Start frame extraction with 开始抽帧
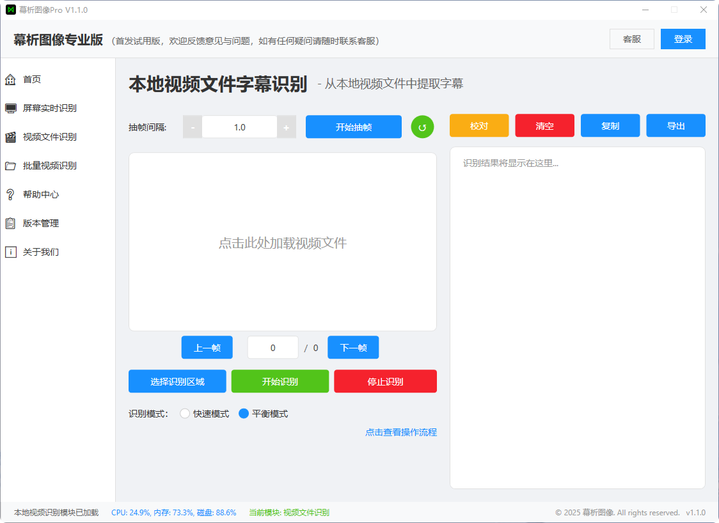 tap(353, 126)
